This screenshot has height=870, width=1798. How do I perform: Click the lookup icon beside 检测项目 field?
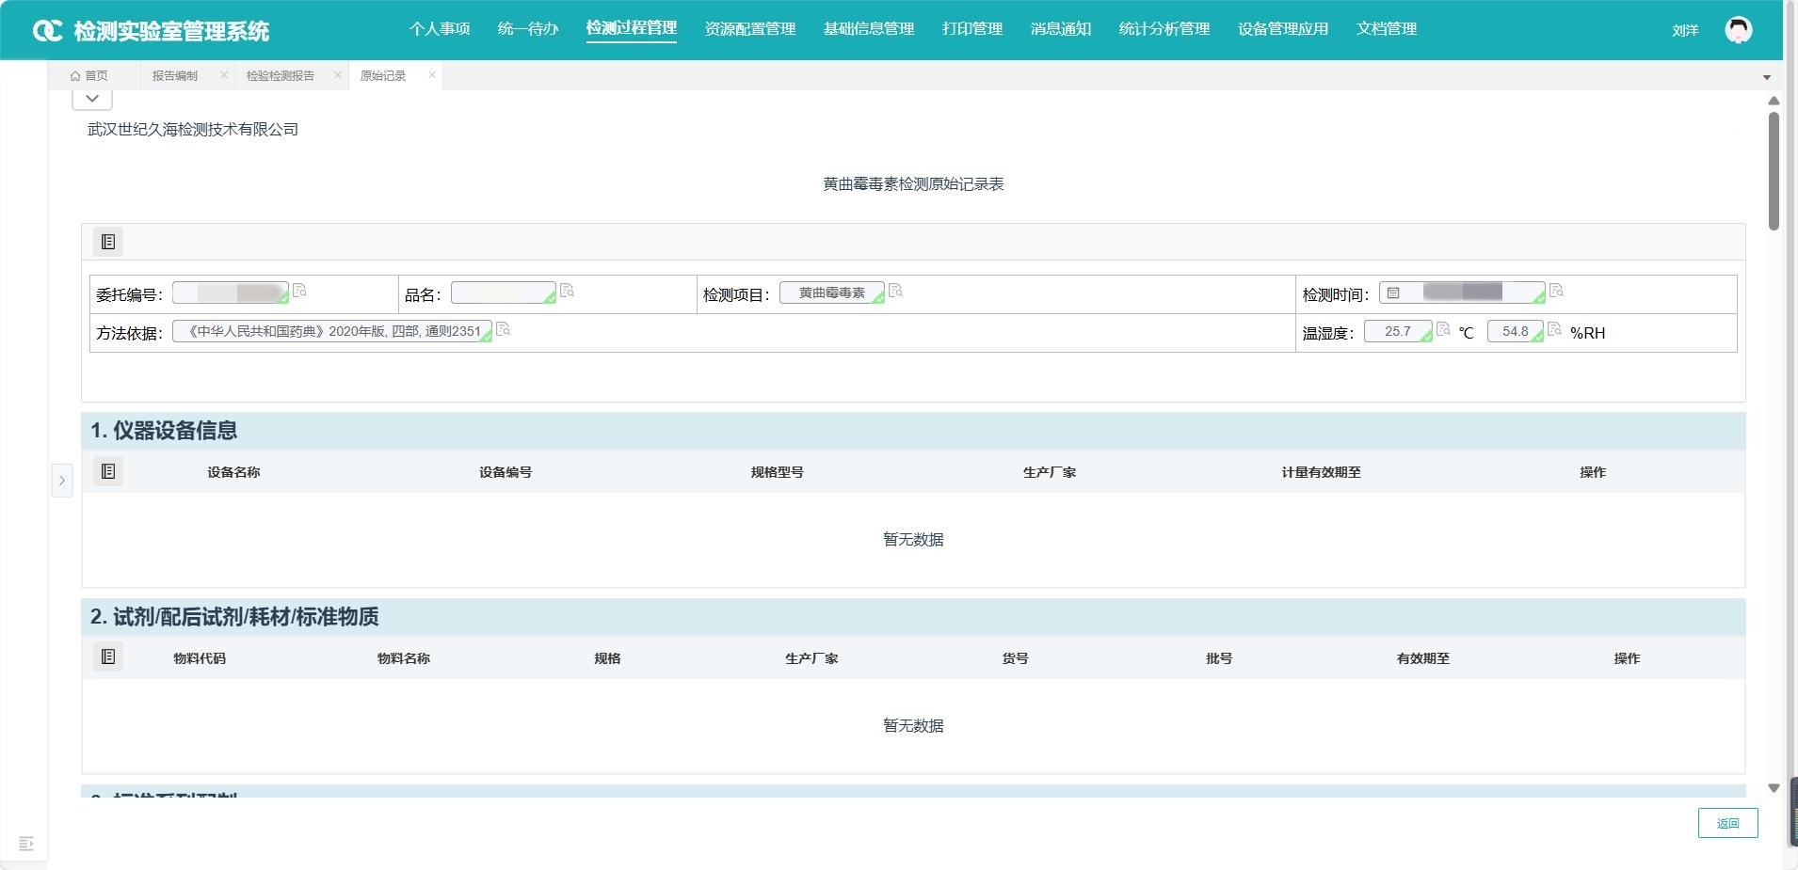coord(895,291)
